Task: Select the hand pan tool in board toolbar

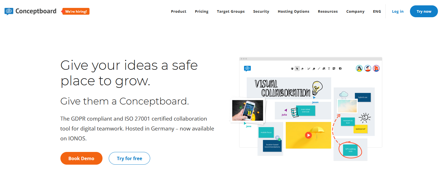Action: click(x=292, y=69)
